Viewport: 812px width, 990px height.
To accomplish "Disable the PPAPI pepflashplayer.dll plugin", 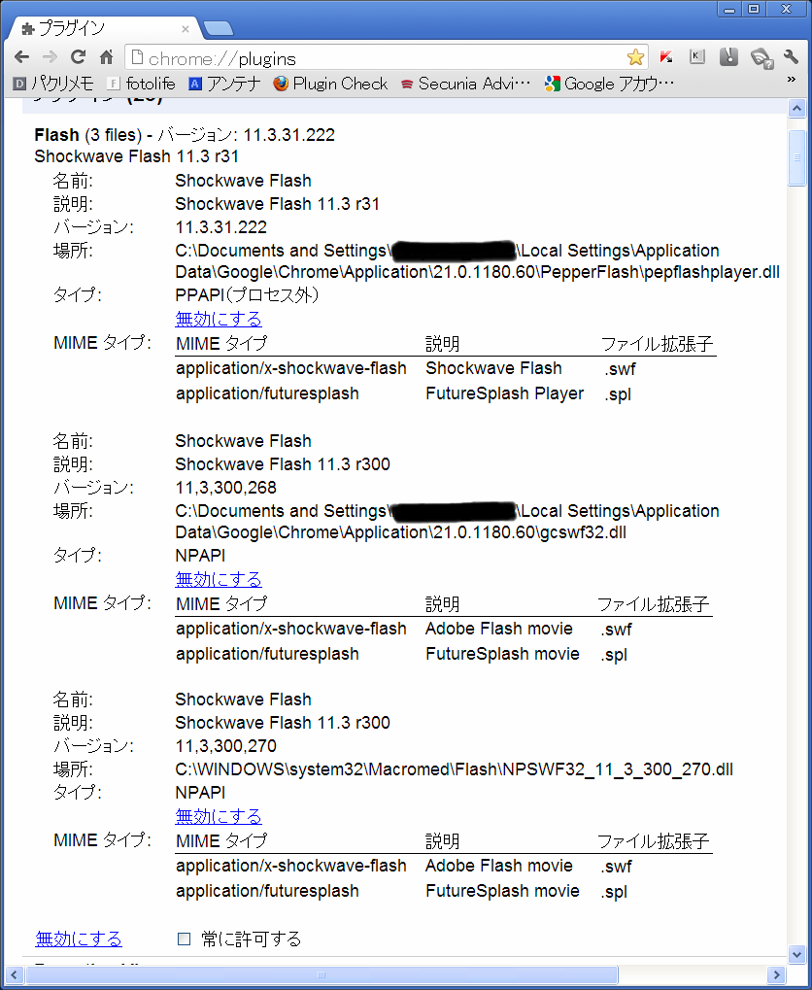I will tap(219, 319).
